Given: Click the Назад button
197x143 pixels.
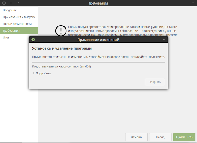Looking at the screenshot, I should click(160, 137).
